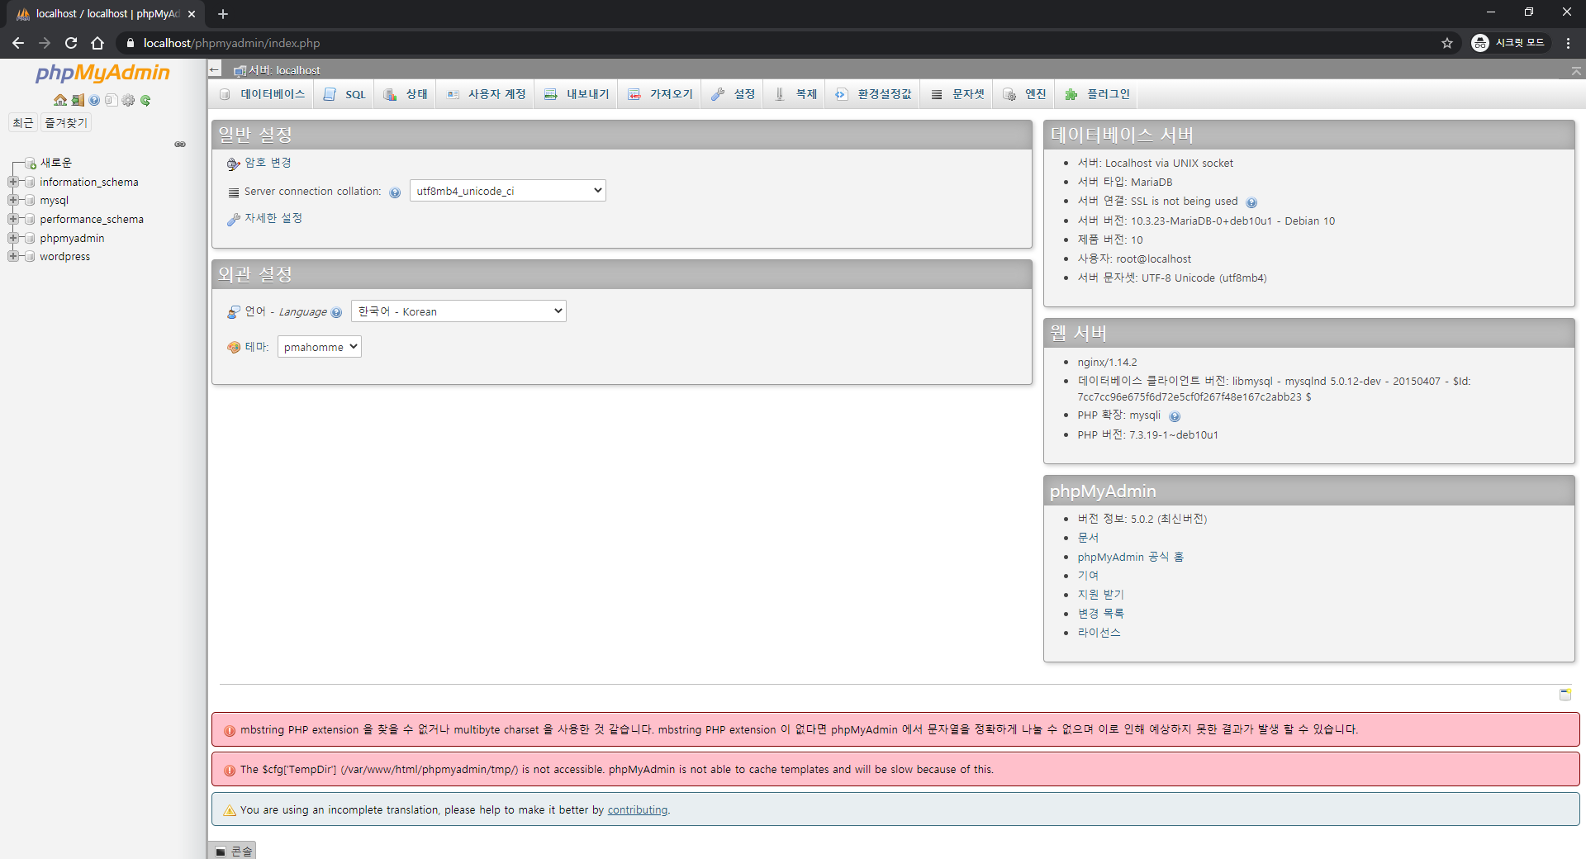Click the server icon in breadcrumb

pyautogui.click(x=240, y=71)
